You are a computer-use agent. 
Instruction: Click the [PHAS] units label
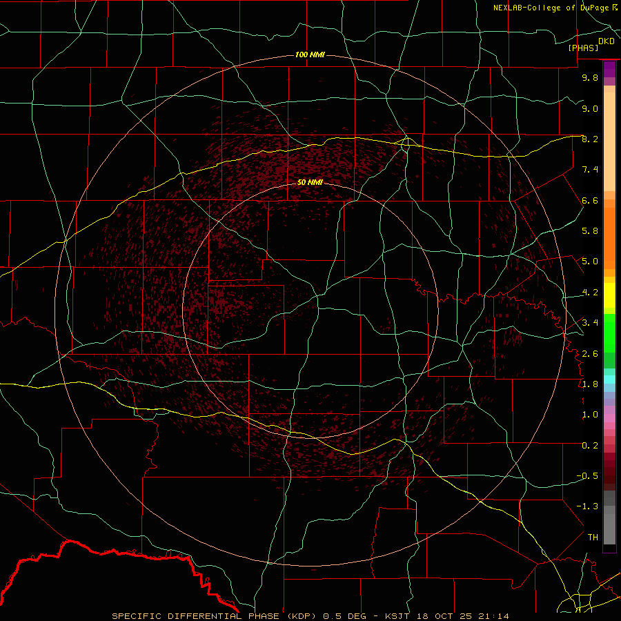coord(583,48)
